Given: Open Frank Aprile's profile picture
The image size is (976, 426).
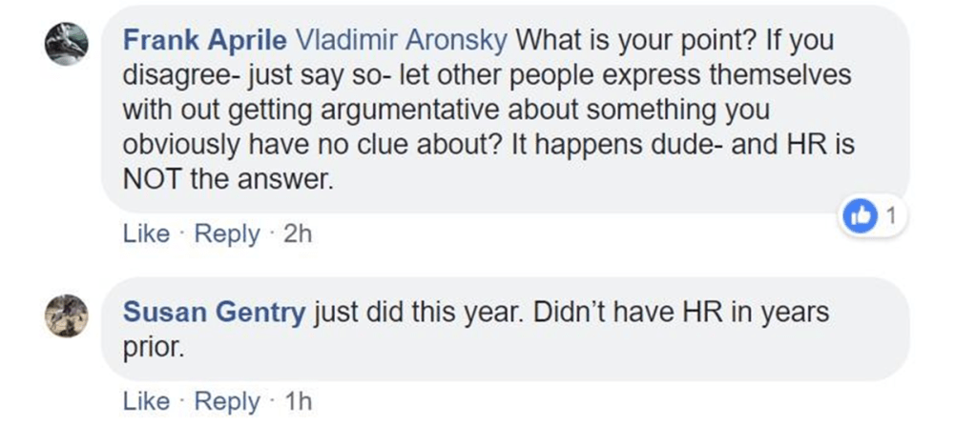Looking at the screenshot, I should pyautogui.click(x=68, y=42).
